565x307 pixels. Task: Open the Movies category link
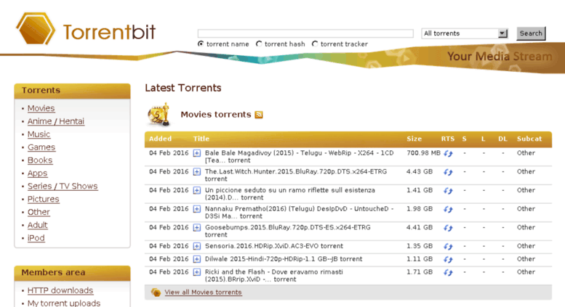click(x=41, y=108)
